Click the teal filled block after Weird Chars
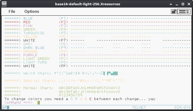 coord(112,73)
